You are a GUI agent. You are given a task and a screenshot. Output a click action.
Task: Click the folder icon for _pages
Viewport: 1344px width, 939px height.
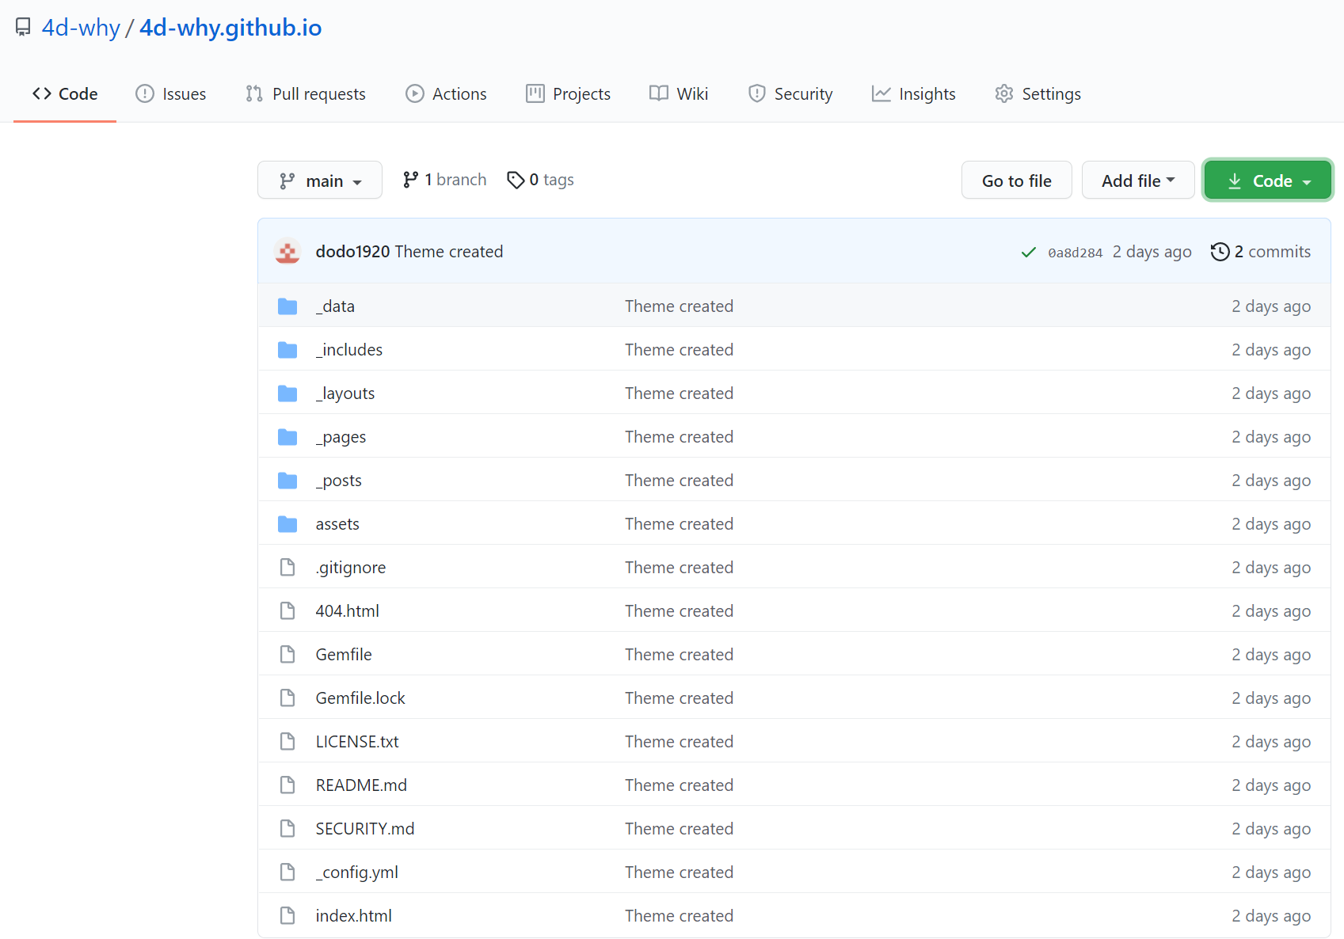point(287,437)
